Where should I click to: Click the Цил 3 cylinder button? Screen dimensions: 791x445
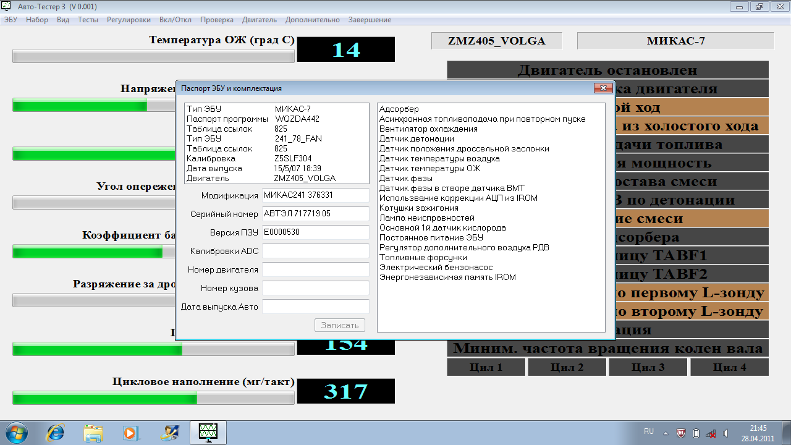[648, 367]
